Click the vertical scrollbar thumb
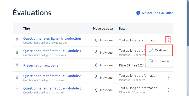Viewport: 189px width, 96px height. point(188,23)
